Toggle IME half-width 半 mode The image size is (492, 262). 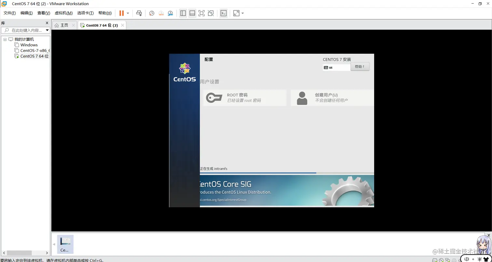point(479,259)
